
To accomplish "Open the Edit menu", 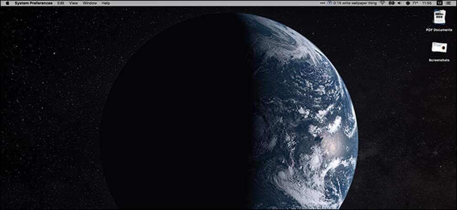I will click(61, 3).
